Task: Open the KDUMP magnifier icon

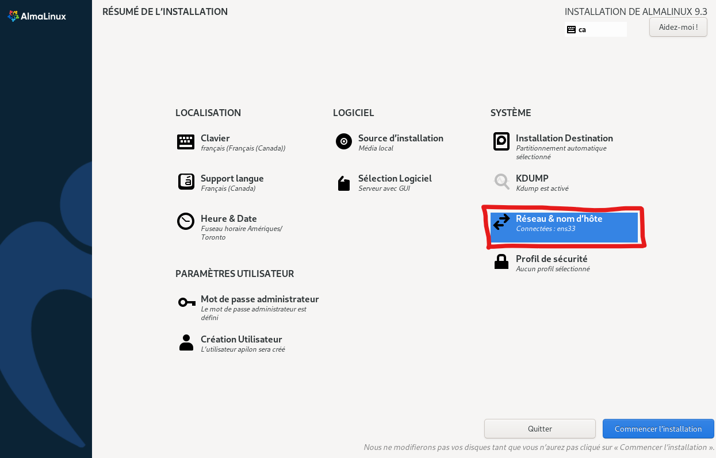Action: click(501, 182)
